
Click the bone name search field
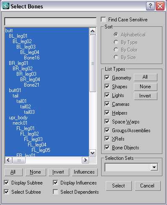pyautogui.click(x=50, y=21)
